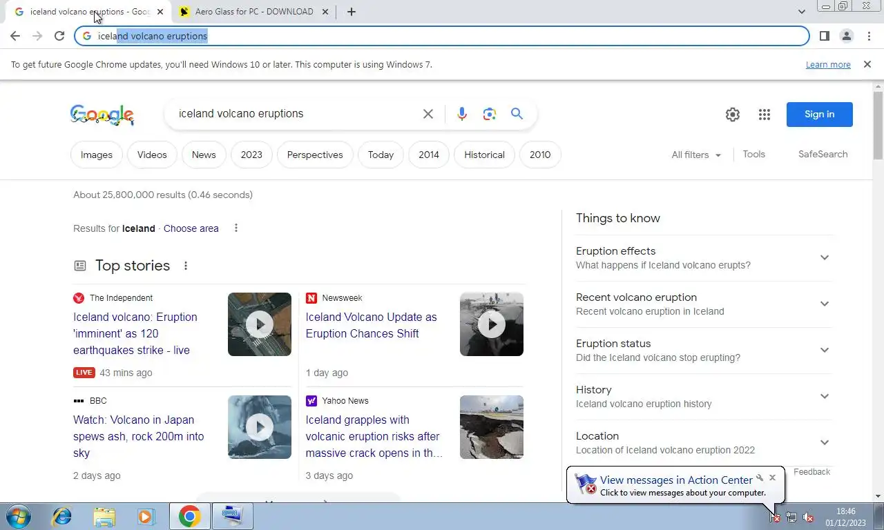Click the Google logo

point(102,115)
